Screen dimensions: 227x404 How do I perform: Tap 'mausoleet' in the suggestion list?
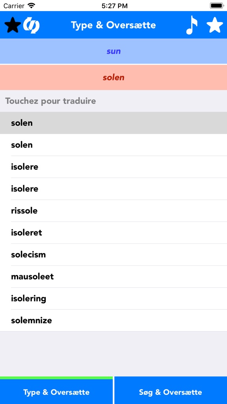(x=113, y=277)
